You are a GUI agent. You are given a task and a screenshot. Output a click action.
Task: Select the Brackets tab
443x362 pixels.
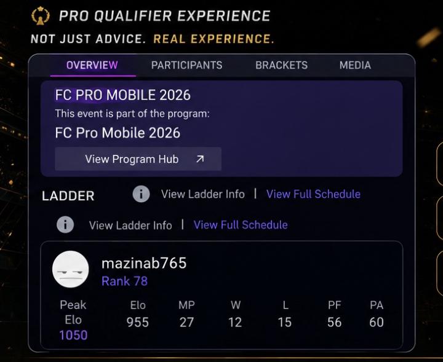pos(281,65)
